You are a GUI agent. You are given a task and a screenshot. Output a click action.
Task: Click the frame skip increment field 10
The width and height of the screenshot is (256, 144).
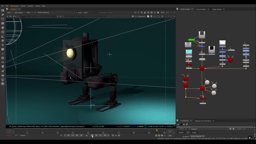coord(116,136)
